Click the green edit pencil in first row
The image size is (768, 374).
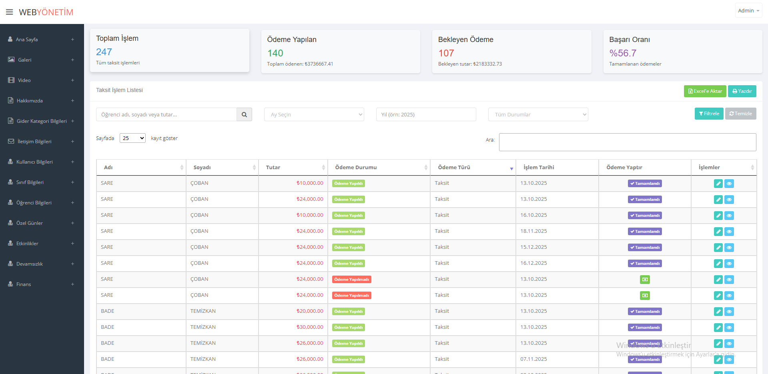[718, 184]
